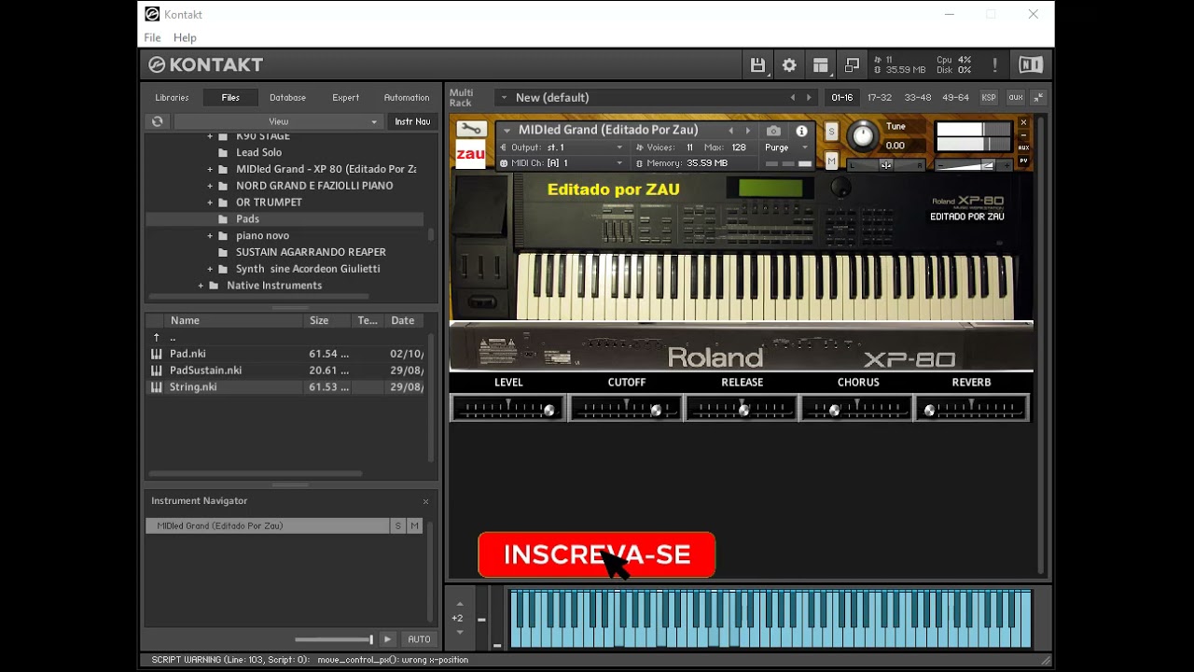Open Kontakt options gear icon

click(789, 65)
